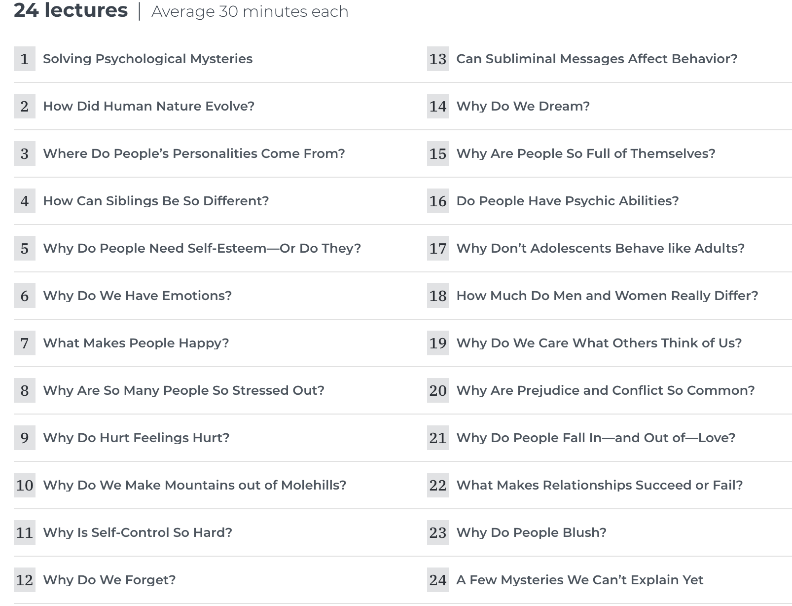The width and height of the screenshot is (792, 606).
Task: Open What Makes People Happy? lecture
Action: (136, 343)
